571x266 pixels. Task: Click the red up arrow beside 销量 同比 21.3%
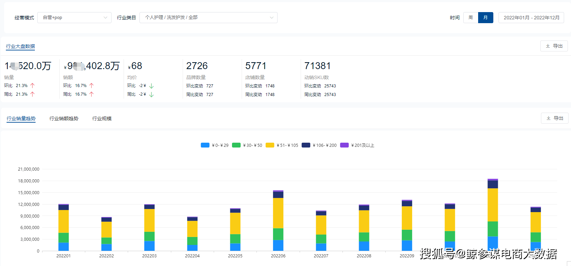point(32,94)
